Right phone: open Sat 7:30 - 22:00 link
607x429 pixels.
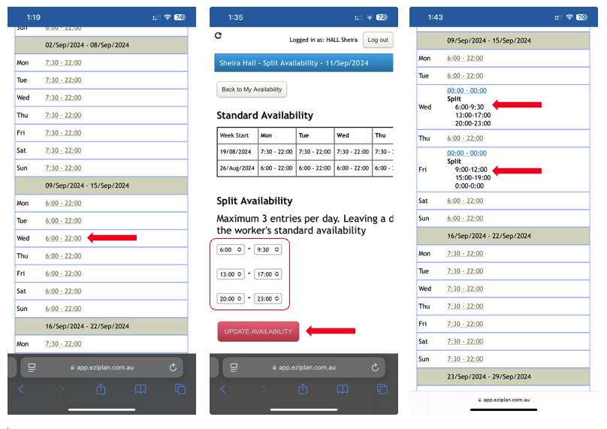pos(465,342)
